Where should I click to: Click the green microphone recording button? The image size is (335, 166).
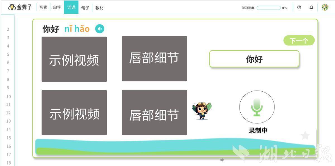pyautogui.click(x=257, y=107)
